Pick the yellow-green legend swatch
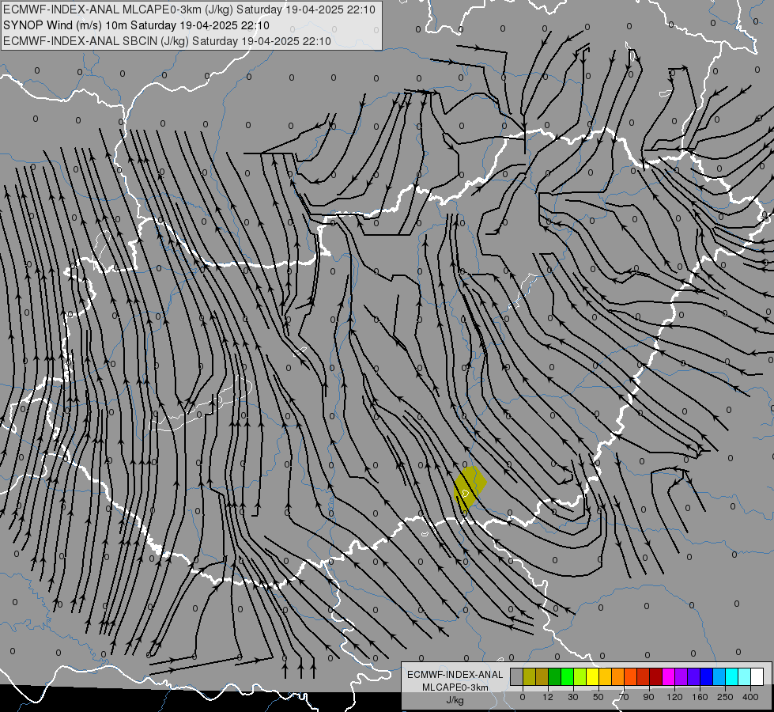 tap(580, 676)
